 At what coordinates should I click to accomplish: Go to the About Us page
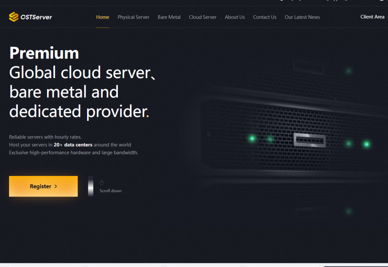point(235,17)
